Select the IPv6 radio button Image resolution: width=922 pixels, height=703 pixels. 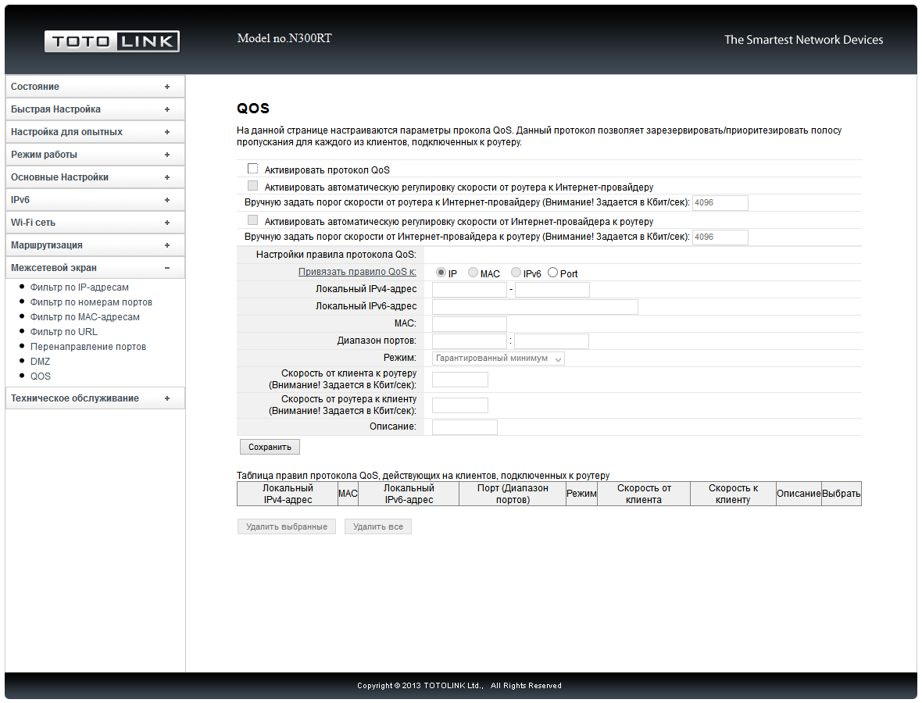[516, 272]
